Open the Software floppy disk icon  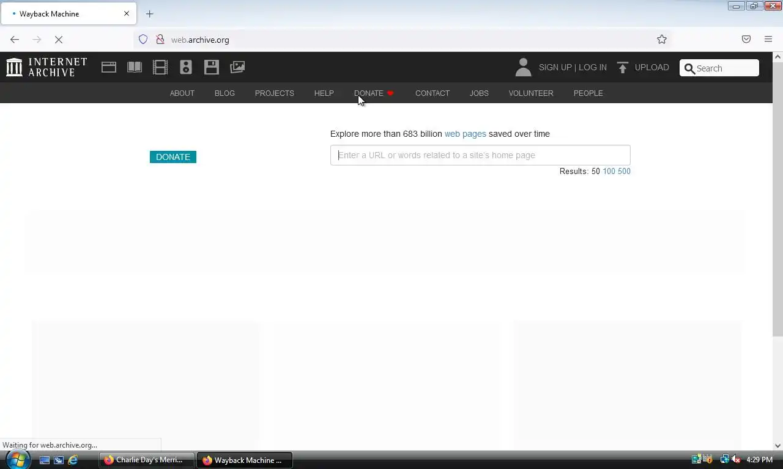point(212,67)
